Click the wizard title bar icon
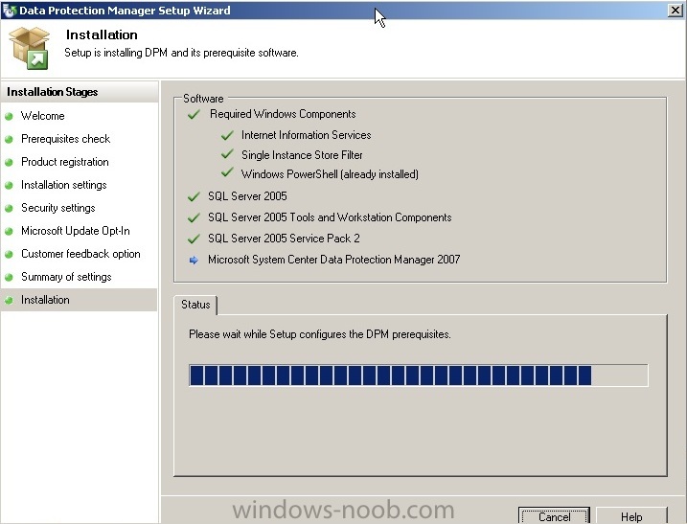The image size is (687, 524). tap(10, 11)
